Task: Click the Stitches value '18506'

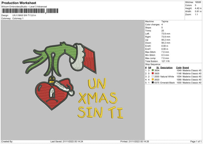Action: click(198, 2)
